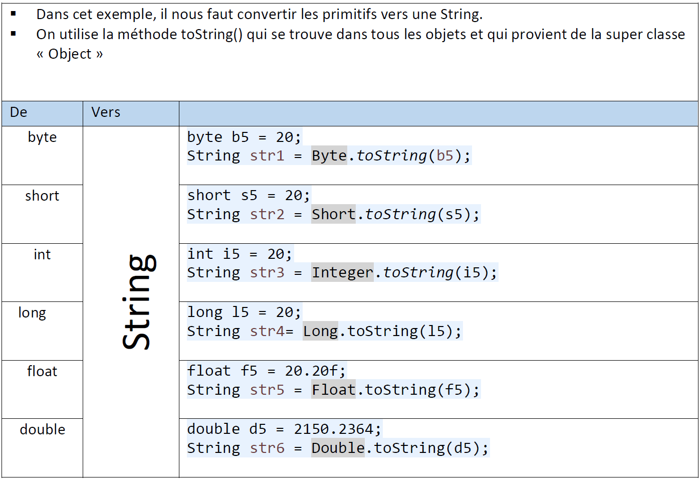
Task: Click the highlighted "Long" class name
Action: click(x=320, y=332)
